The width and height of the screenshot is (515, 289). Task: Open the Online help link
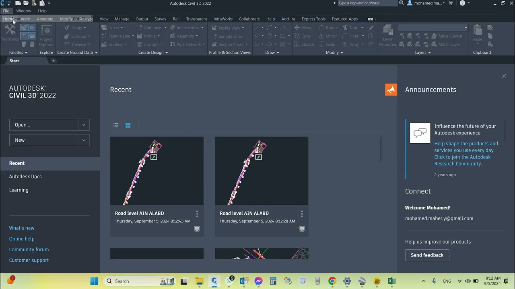[x=22, y=239]
